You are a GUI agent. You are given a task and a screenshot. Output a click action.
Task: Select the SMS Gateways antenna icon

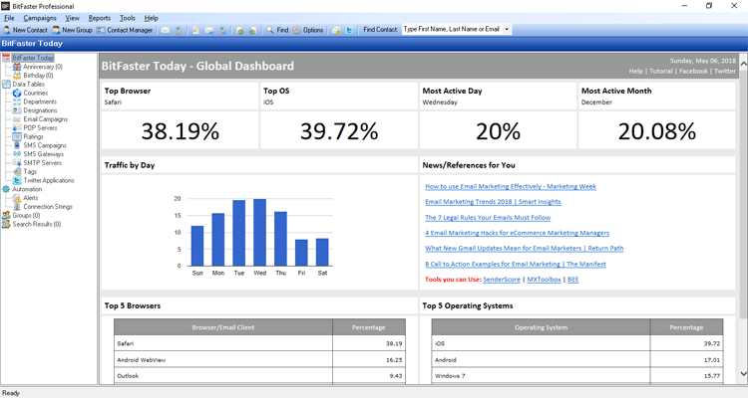pos(17,154)
